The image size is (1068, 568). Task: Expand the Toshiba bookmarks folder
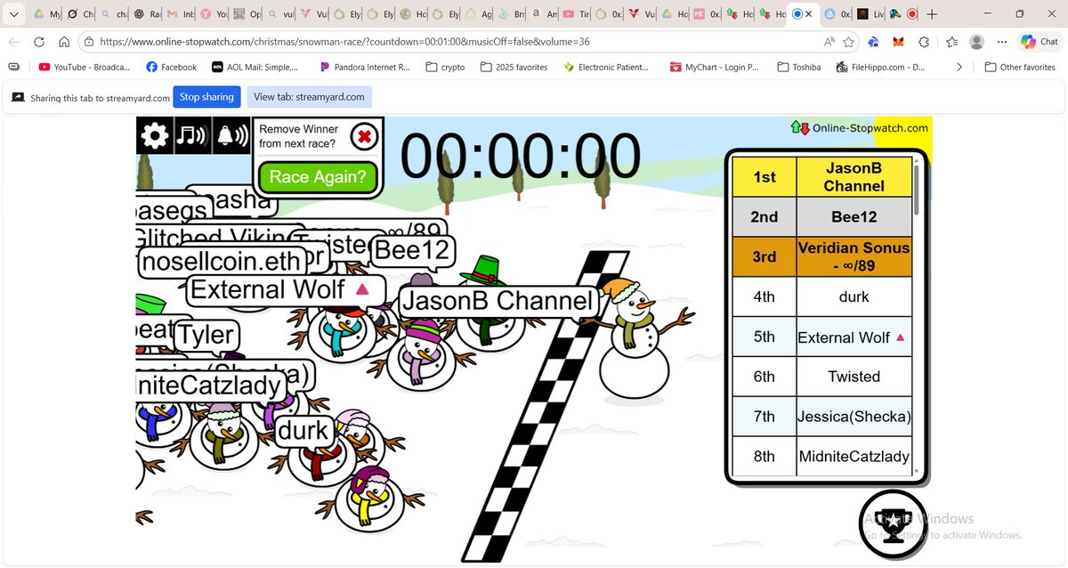coord(798,67)
